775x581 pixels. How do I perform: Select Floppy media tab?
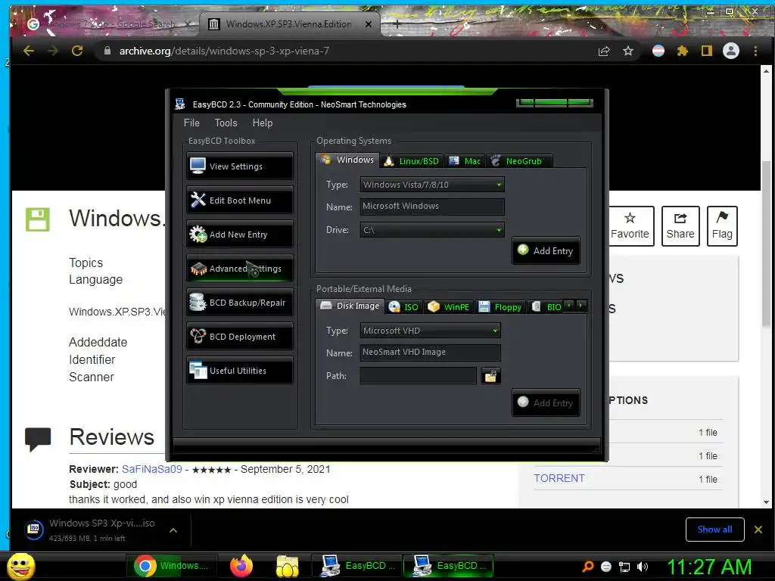pyautogui.click(x=500, y=307)
